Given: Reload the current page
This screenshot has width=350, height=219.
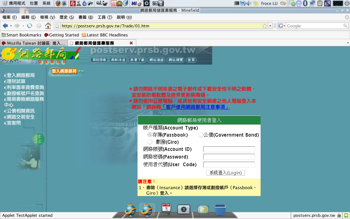Looking at the screenshot, I should [30, 26].
